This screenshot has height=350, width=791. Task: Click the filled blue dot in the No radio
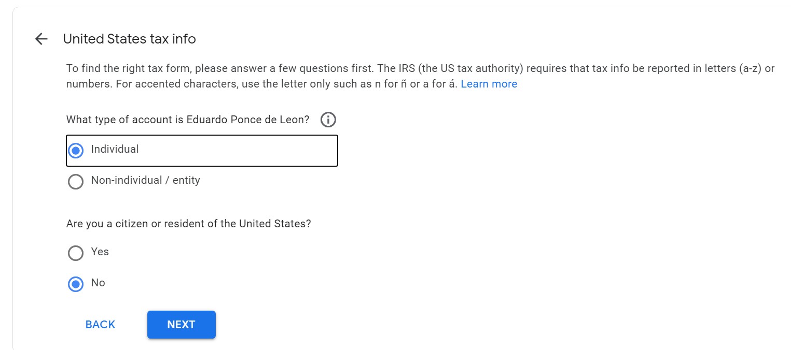click(x=76, y=284)
